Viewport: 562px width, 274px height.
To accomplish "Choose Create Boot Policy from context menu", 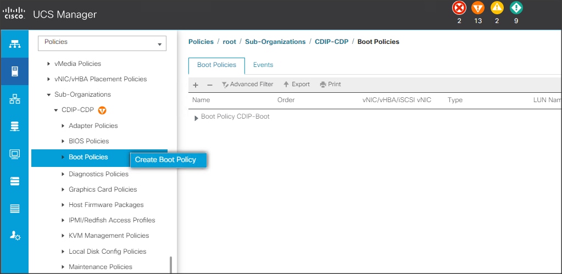I will tap(169, 160).
